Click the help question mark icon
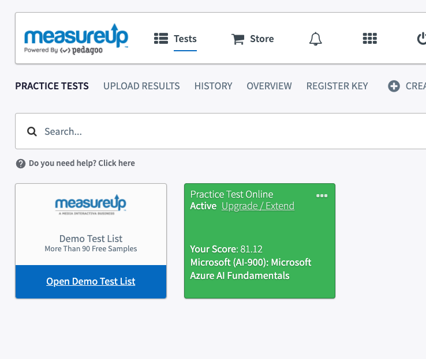The image size is (426, 359). pos(21,164)
